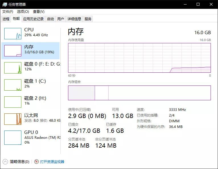This screenshot has width=218, height=169.
Task: Switch to the 启动 tab
Action: click(50, 19)
